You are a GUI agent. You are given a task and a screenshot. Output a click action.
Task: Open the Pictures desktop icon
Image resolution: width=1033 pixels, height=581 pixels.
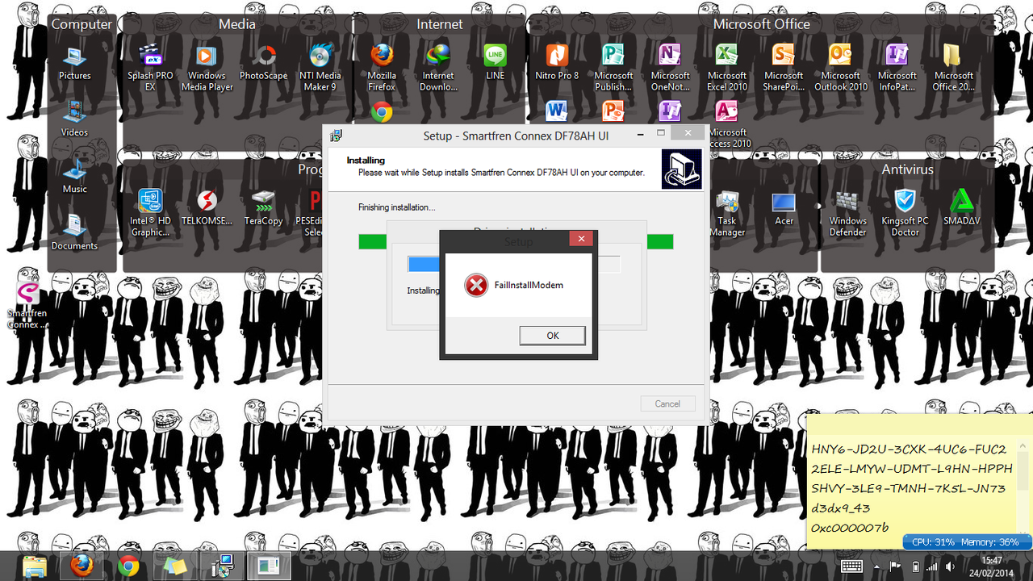coord(74,63)
